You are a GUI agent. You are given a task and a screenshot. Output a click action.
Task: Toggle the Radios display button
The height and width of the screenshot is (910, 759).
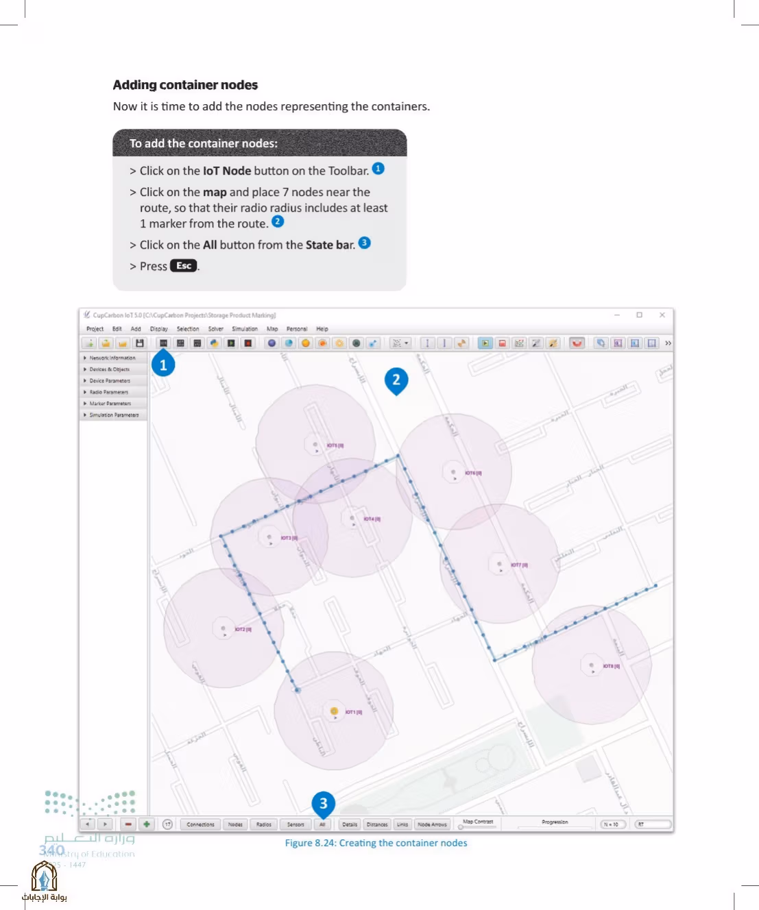coord(264,824)
